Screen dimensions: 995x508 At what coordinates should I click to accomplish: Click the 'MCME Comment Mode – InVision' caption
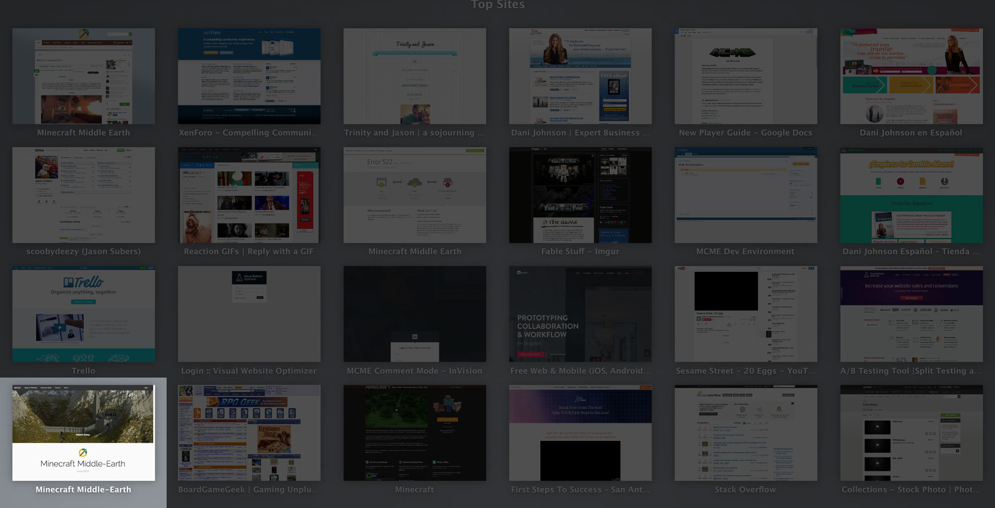pyautogui.click(x=414, y=371)
